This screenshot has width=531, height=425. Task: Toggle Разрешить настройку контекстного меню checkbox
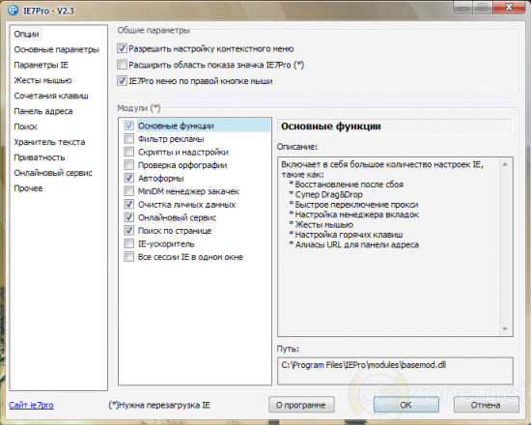click(x=122, y=48)
